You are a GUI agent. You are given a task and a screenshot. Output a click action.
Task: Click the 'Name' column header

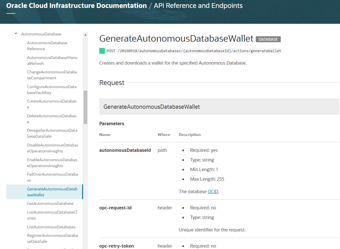[x=105, y=135]
